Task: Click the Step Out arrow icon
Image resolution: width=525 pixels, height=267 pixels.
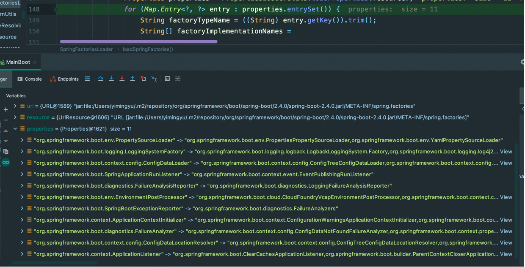Action: 133,79
